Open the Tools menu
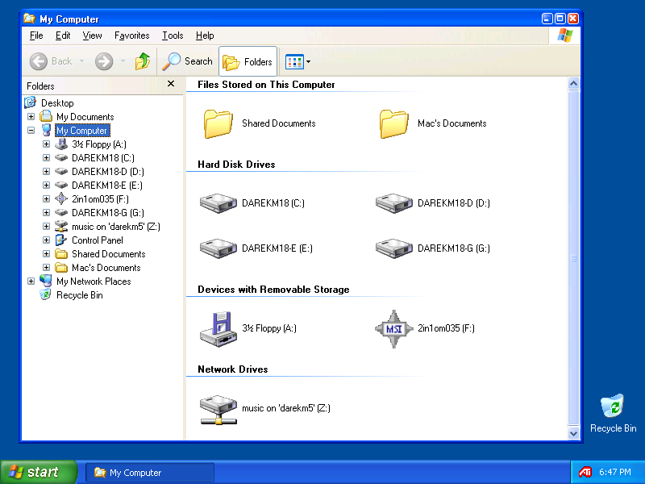 point(173,35)
